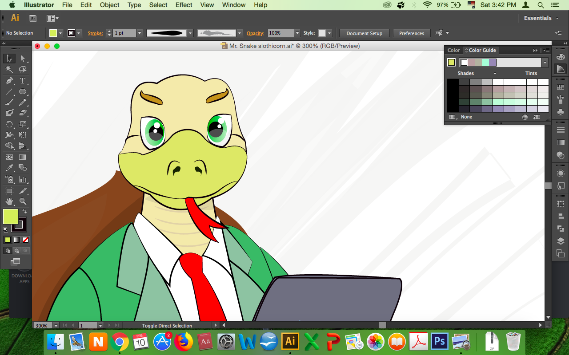Screen dimensions: 569x355
Task: Open the variable width profile dropdown
Action: click(x=190, y=33)
